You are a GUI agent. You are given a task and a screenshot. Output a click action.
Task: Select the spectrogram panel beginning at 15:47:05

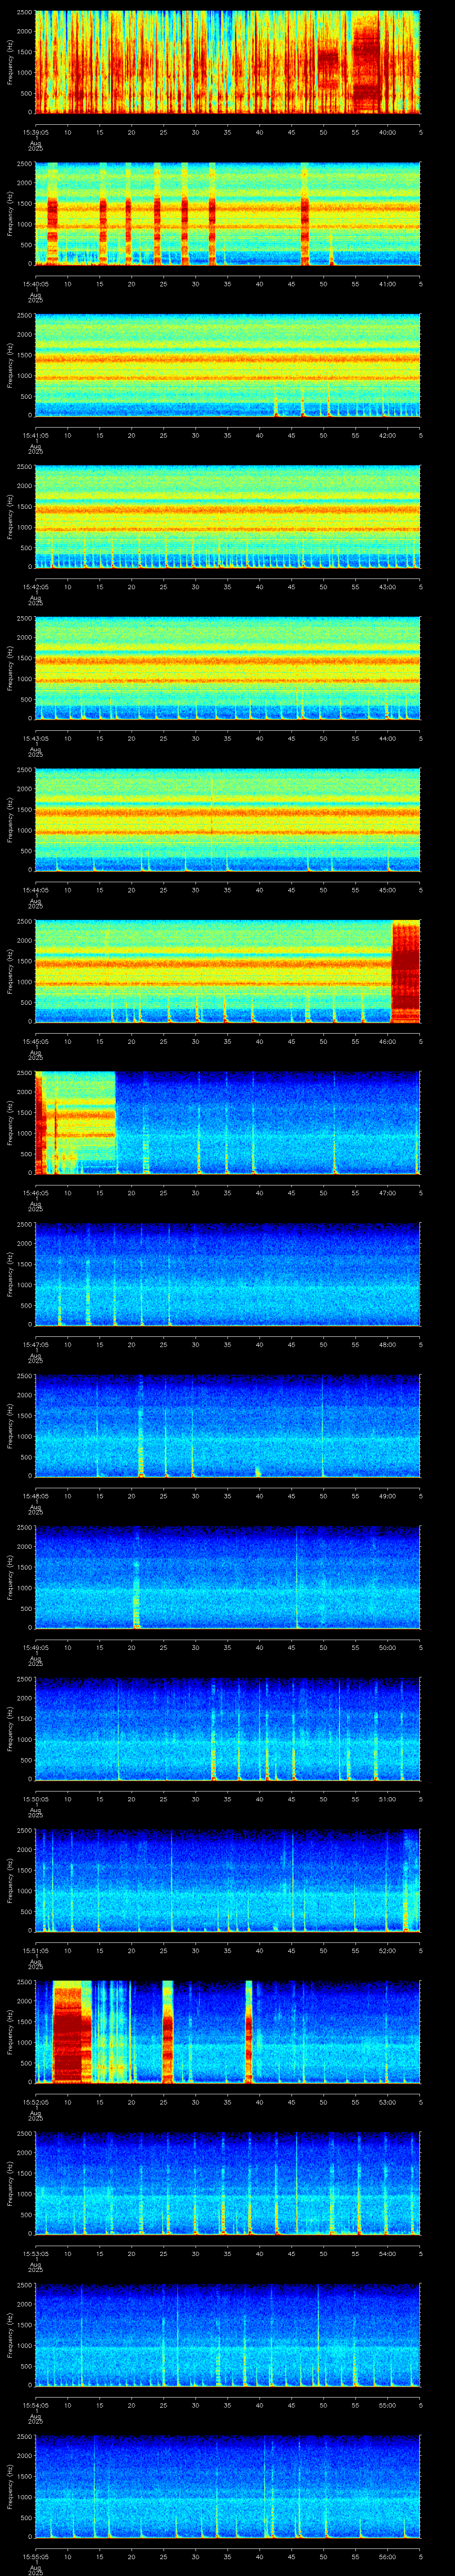[x=228, y=1274]
